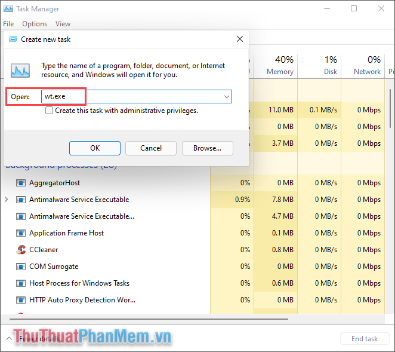Select the CCleaner process name

click(x=44, y=250)
